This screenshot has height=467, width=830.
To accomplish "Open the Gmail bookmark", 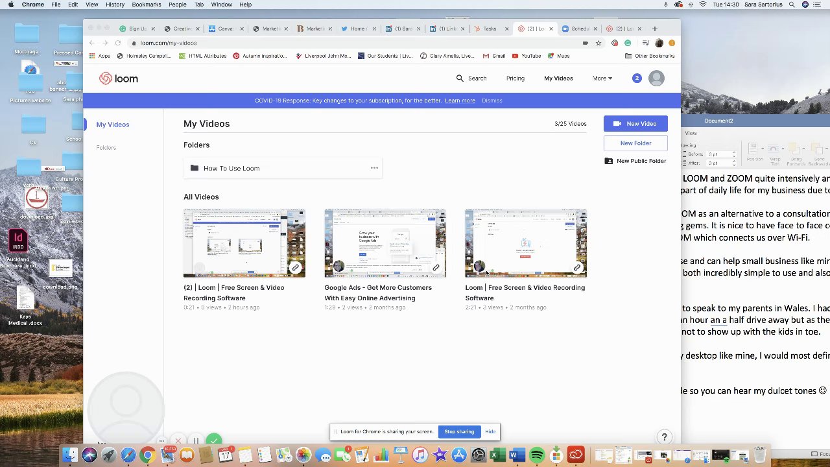I will point(494,56).
